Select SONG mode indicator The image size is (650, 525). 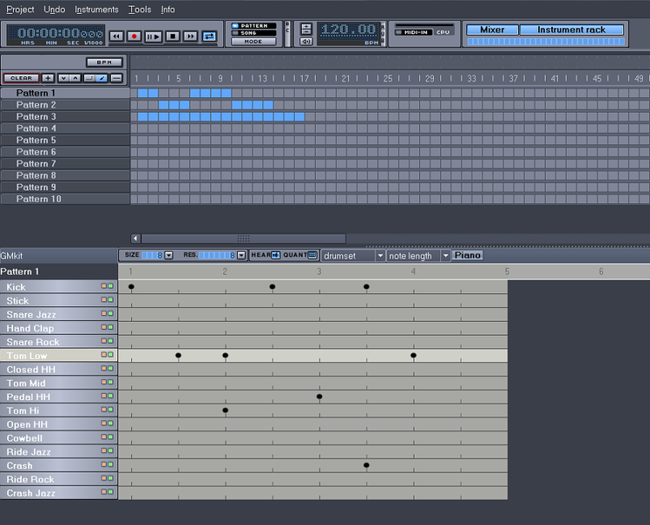(254, 32)
